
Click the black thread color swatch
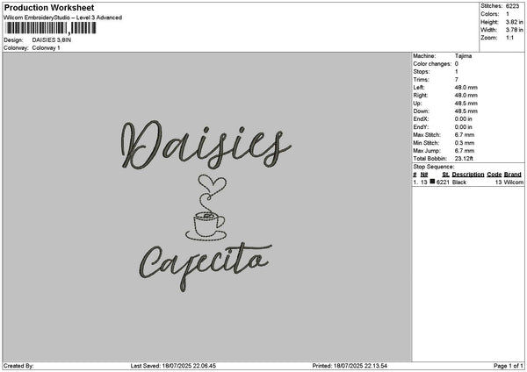pos(432,182)
